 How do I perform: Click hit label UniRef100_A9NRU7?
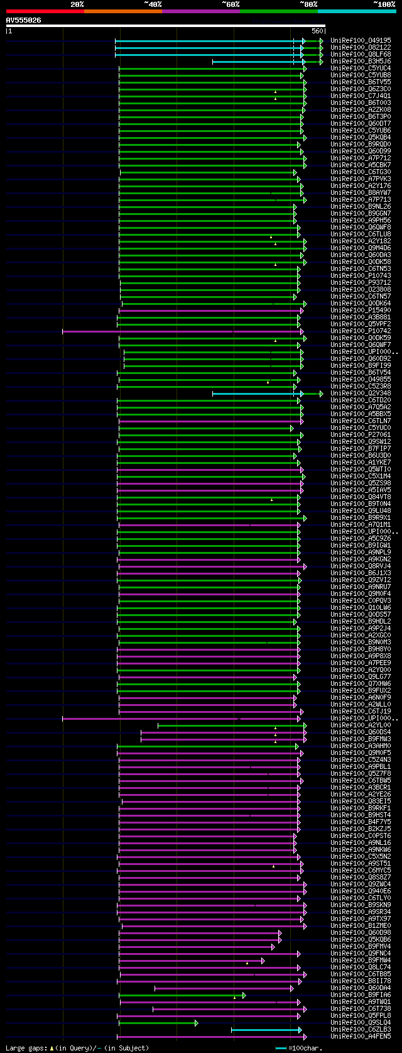point(361,587)
